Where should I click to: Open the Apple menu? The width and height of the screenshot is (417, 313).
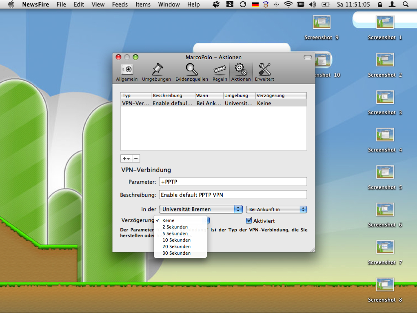pos(11,4)
